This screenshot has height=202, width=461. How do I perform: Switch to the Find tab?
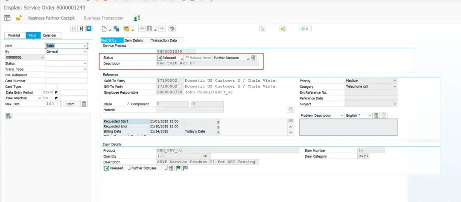pyautogui.click(x=32, y=35)
